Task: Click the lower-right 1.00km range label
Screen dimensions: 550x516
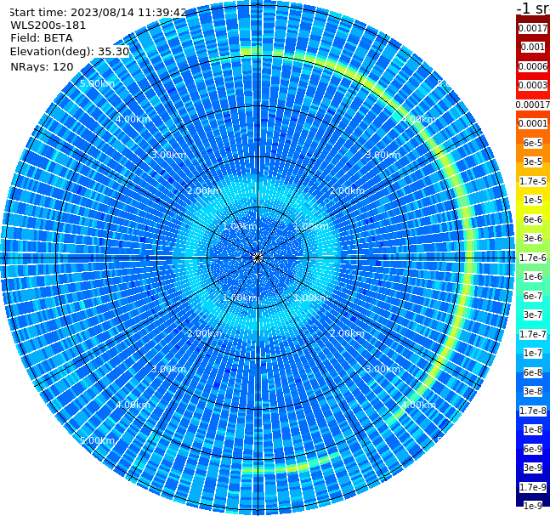Action: click(311, 298)
